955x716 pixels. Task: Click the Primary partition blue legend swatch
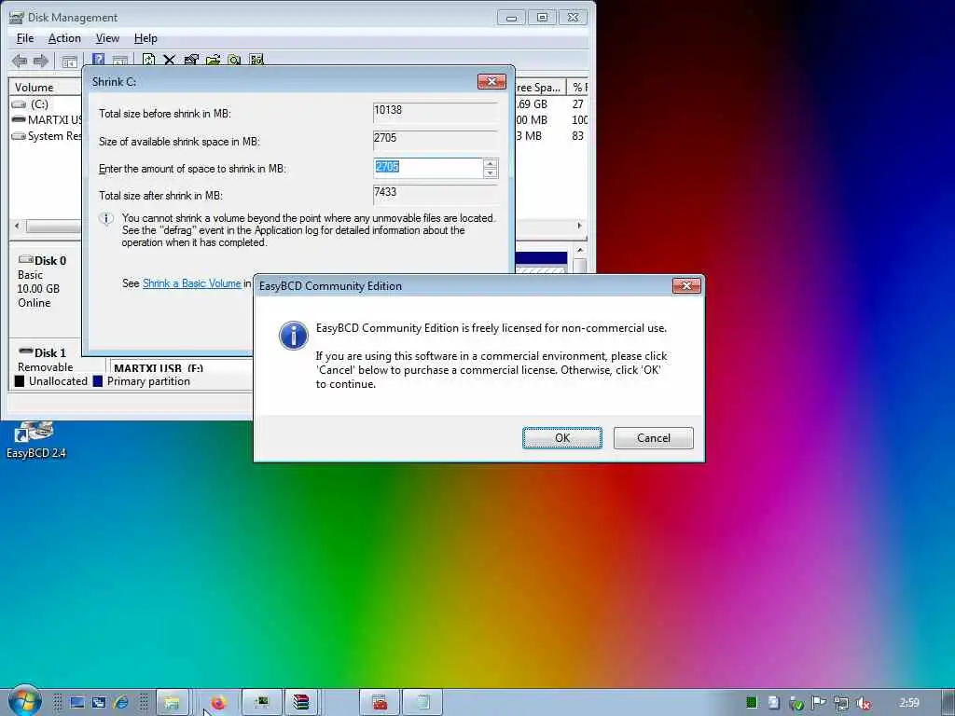coord(97,381)
